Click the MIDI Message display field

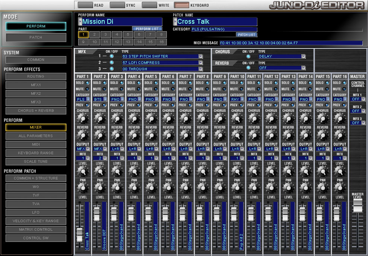(291, 43)
